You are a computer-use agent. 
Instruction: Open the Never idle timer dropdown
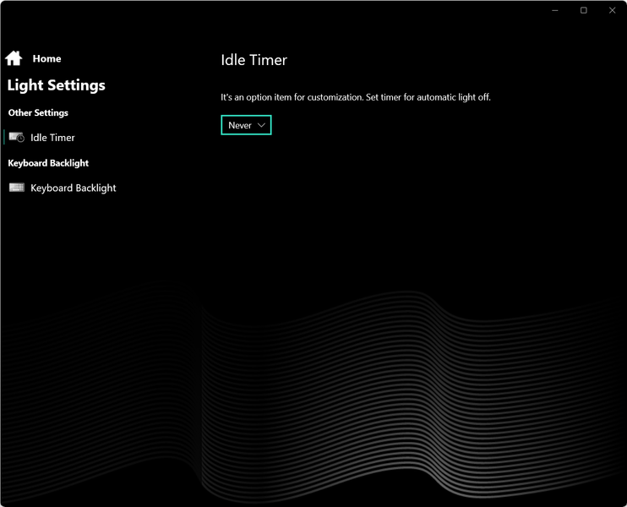(246, 125)
